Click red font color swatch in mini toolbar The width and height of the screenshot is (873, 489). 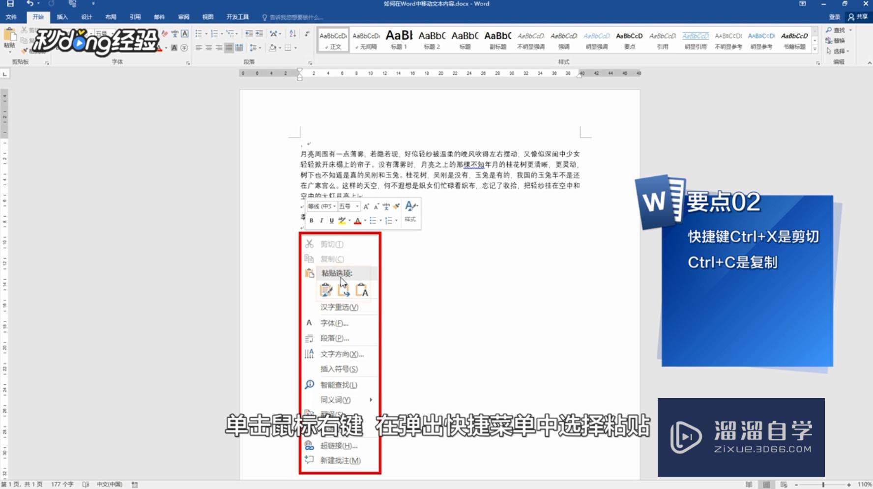(358, 221)
